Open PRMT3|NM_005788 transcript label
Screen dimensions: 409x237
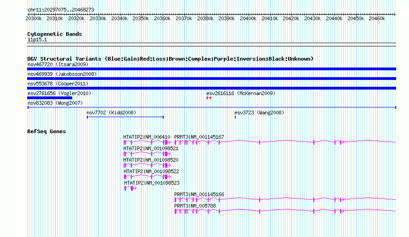[195, 206]
